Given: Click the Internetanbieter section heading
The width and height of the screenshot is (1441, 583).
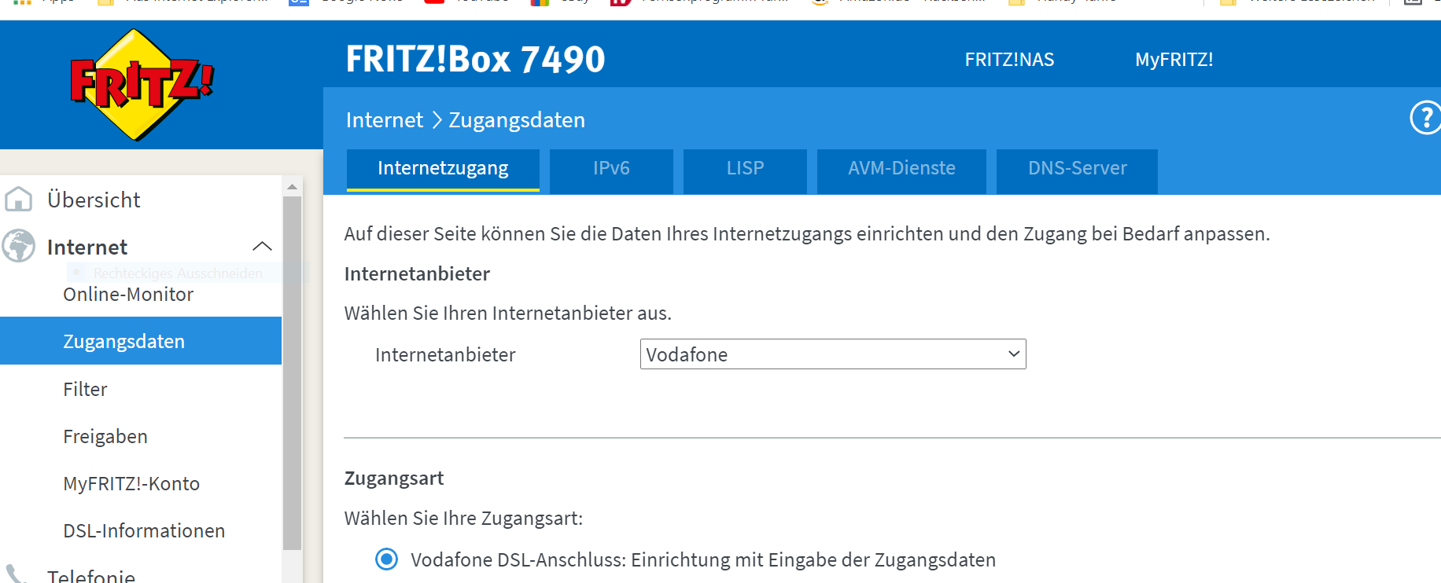Looking at the screenshot, I should (x=417, y=274).
